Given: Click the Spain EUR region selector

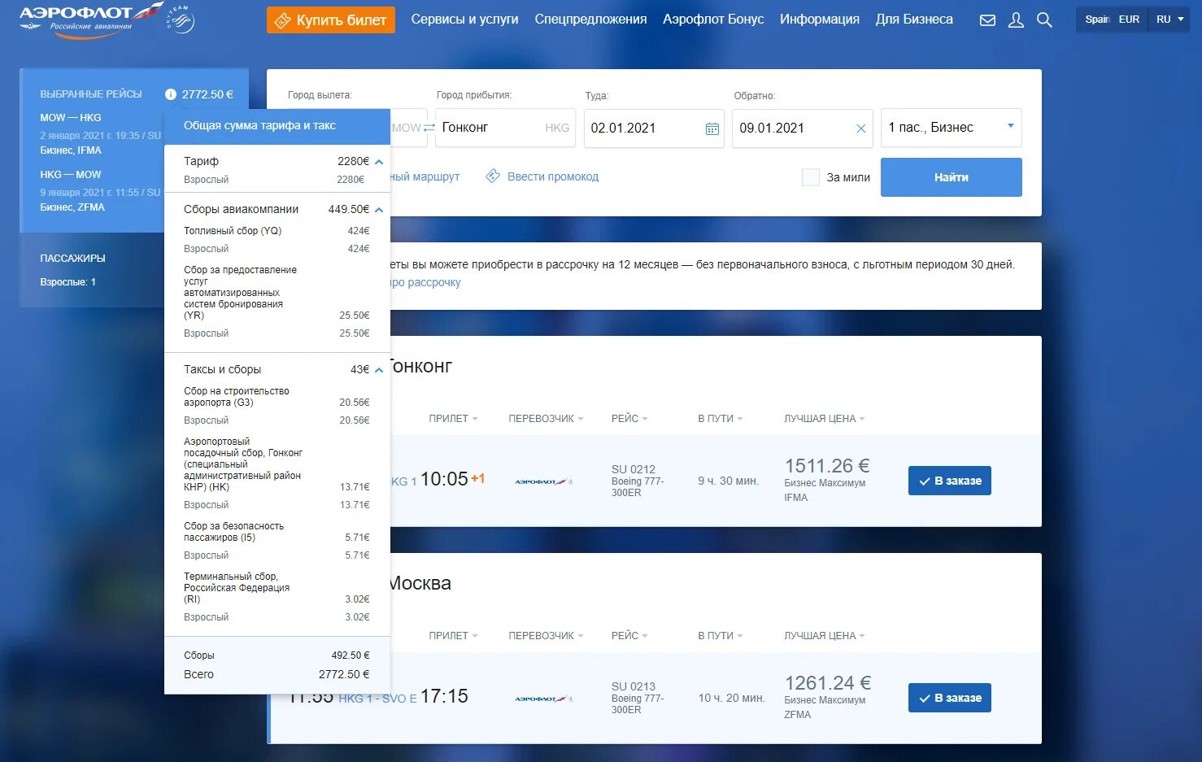Looking at the screenshot, I should [x=1112, y=20].
